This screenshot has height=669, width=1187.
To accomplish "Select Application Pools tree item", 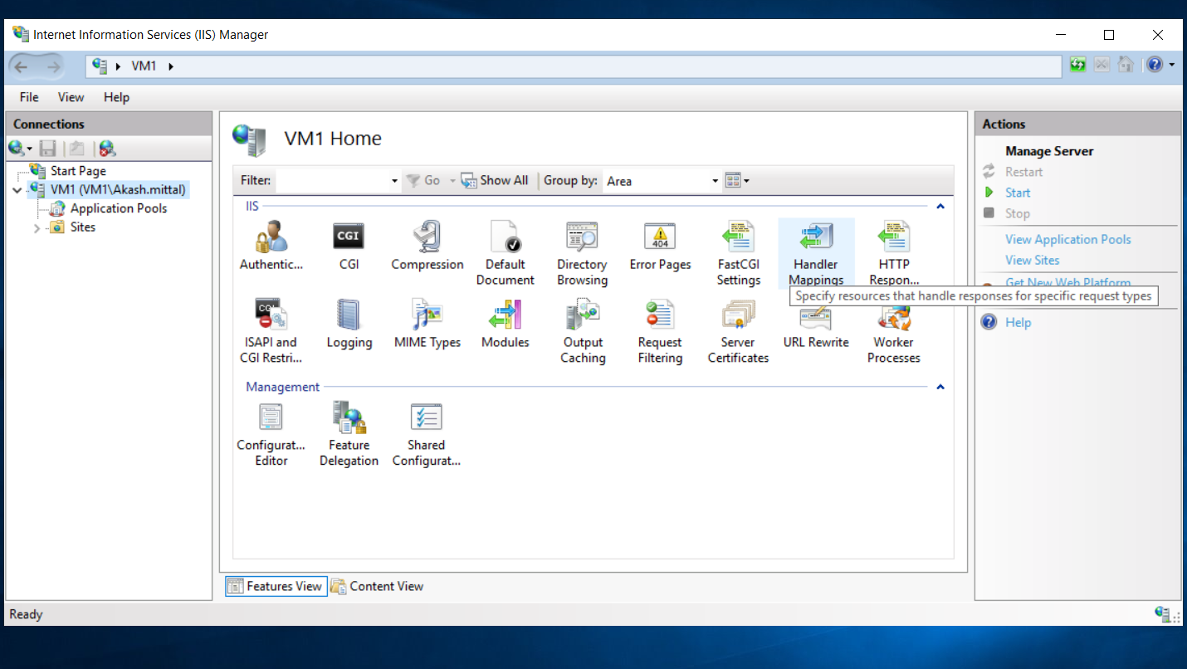I will (119, 208).
